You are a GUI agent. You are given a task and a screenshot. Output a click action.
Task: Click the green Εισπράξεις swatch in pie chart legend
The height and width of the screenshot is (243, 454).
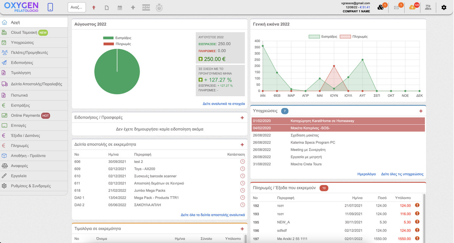pyautogui.click(x=108, y=38)
